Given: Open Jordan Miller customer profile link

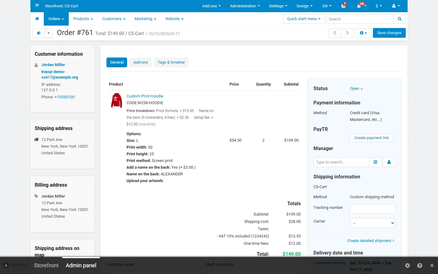Looking at the screenshot, I should [x=53, y=65].
